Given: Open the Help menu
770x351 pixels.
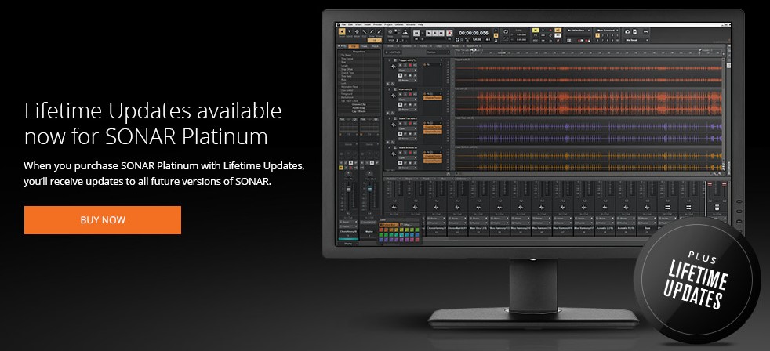Looking at the screenshot, I should pos(420,24).
